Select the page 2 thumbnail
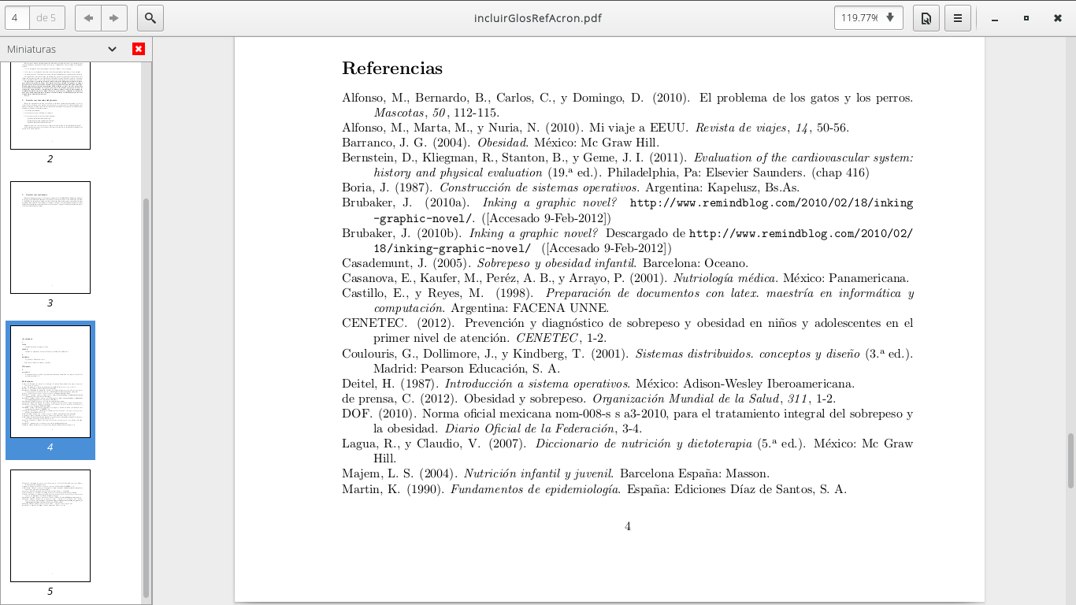This screenshot has height=605, width=1076. [x=50, y=106]
